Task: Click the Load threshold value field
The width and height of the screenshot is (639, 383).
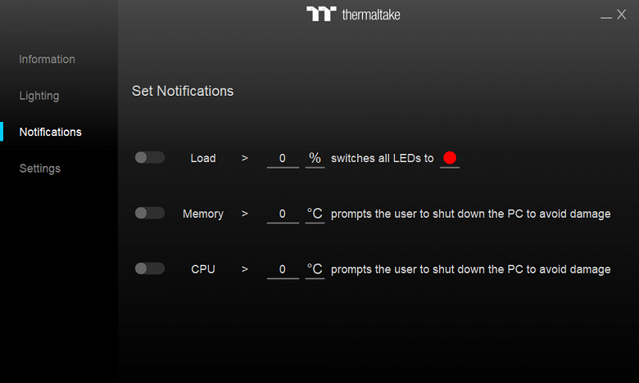Action: [x=283, y=159]
